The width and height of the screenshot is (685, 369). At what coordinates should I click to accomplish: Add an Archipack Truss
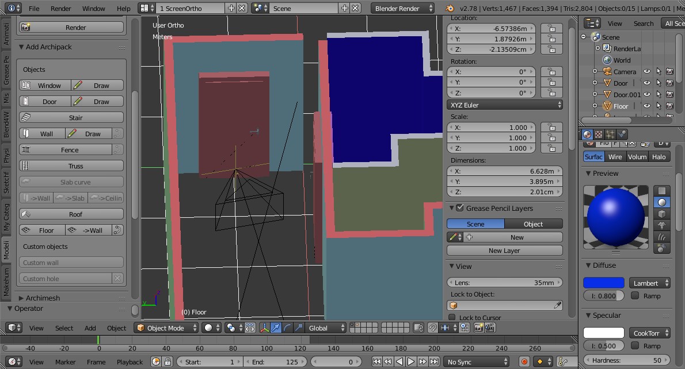click(71, 166)
